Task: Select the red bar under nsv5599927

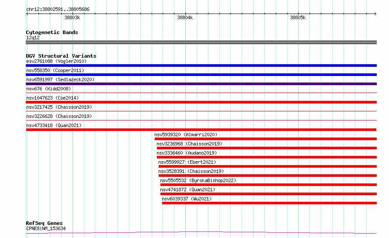Action: pyautogui.click(x=267, y=166)
